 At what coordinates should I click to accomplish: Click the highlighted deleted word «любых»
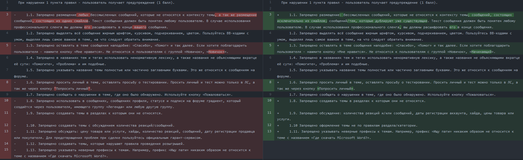point(83,15)
